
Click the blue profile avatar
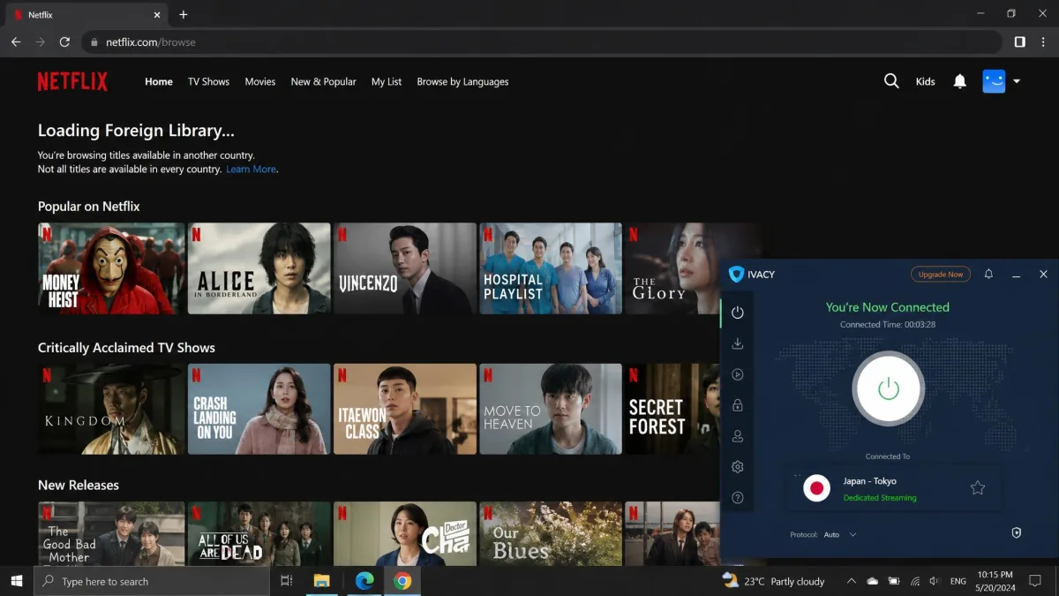[994, 81]
